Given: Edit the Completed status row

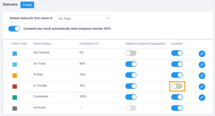Looking at the screenshot, I should 202,98.
